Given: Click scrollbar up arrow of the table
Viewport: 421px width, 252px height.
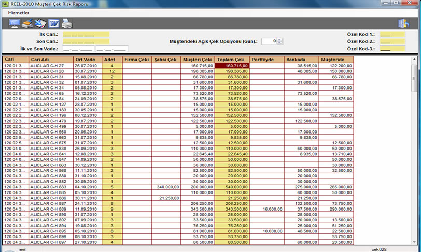Looking at the screenshot, I should coord(414,59).
